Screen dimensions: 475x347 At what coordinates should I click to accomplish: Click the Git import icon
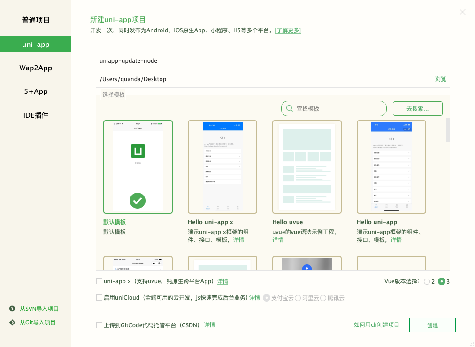click(12, 323)
